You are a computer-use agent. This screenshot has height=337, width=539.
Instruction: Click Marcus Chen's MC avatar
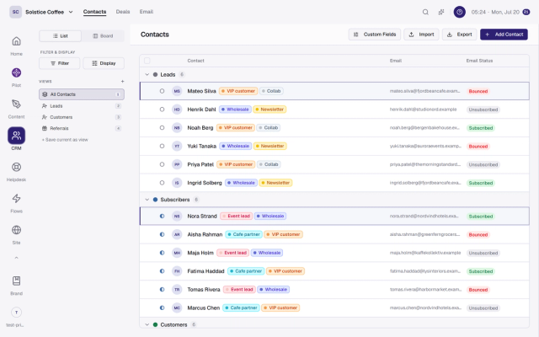[177, 308]
